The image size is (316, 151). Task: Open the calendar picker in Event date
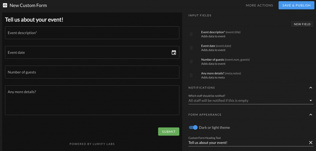coord(174,53)
